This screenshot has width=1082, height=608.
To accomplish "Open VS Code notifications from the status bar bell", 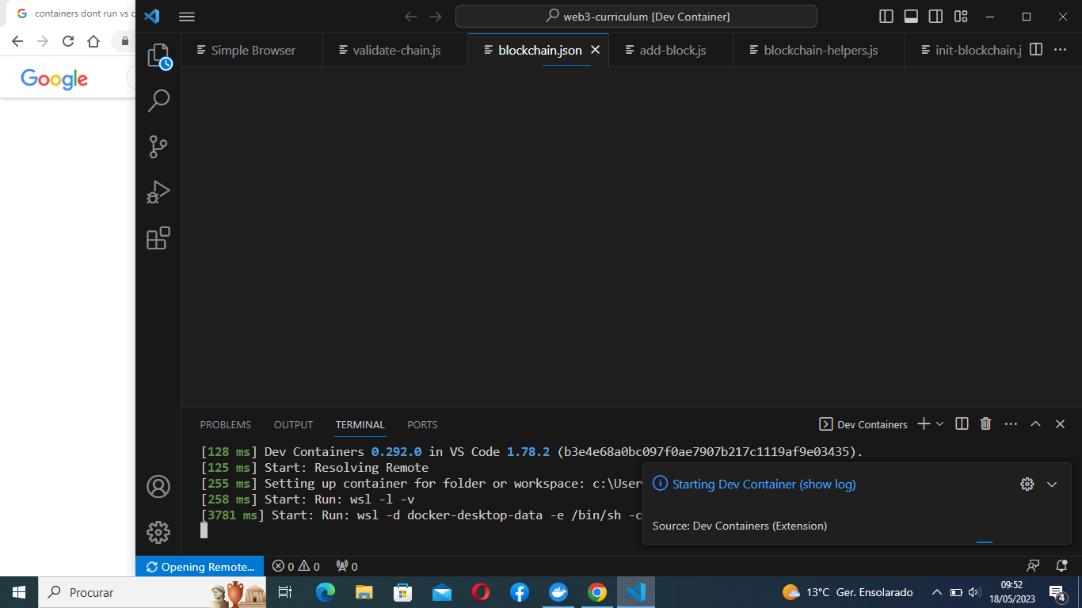I will [x=1060, y=566].
